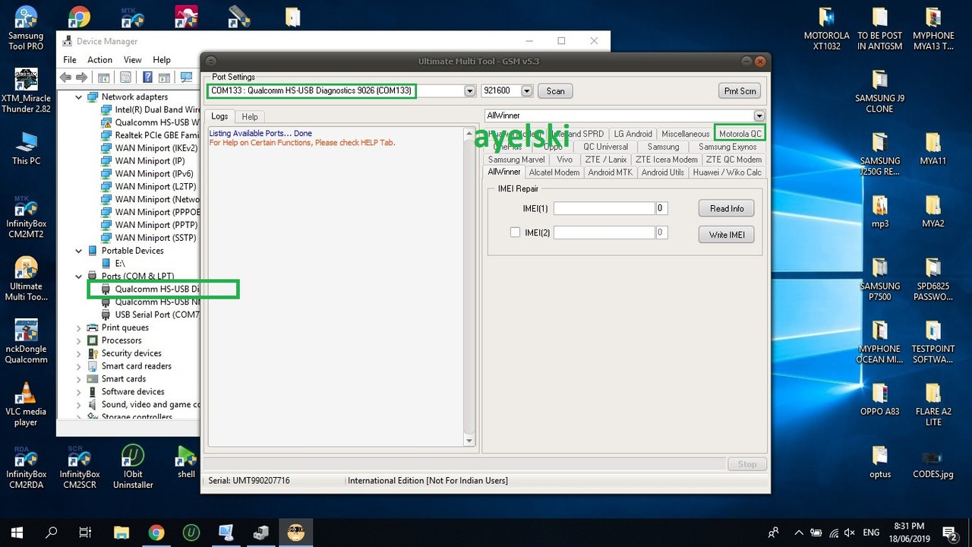Enable the IMEI(2) checkbox
The image size is (972, 547).
coord(515,232)
